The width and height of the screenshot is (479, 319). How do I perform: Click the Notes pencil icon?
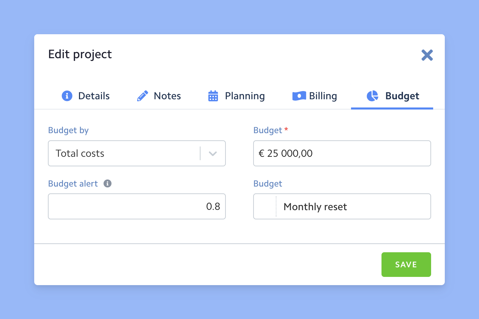(x=142, y=96)
